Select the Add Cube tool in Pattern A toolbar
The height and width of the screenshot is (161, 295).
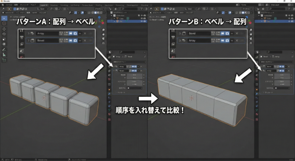click(x=4, y=60)
